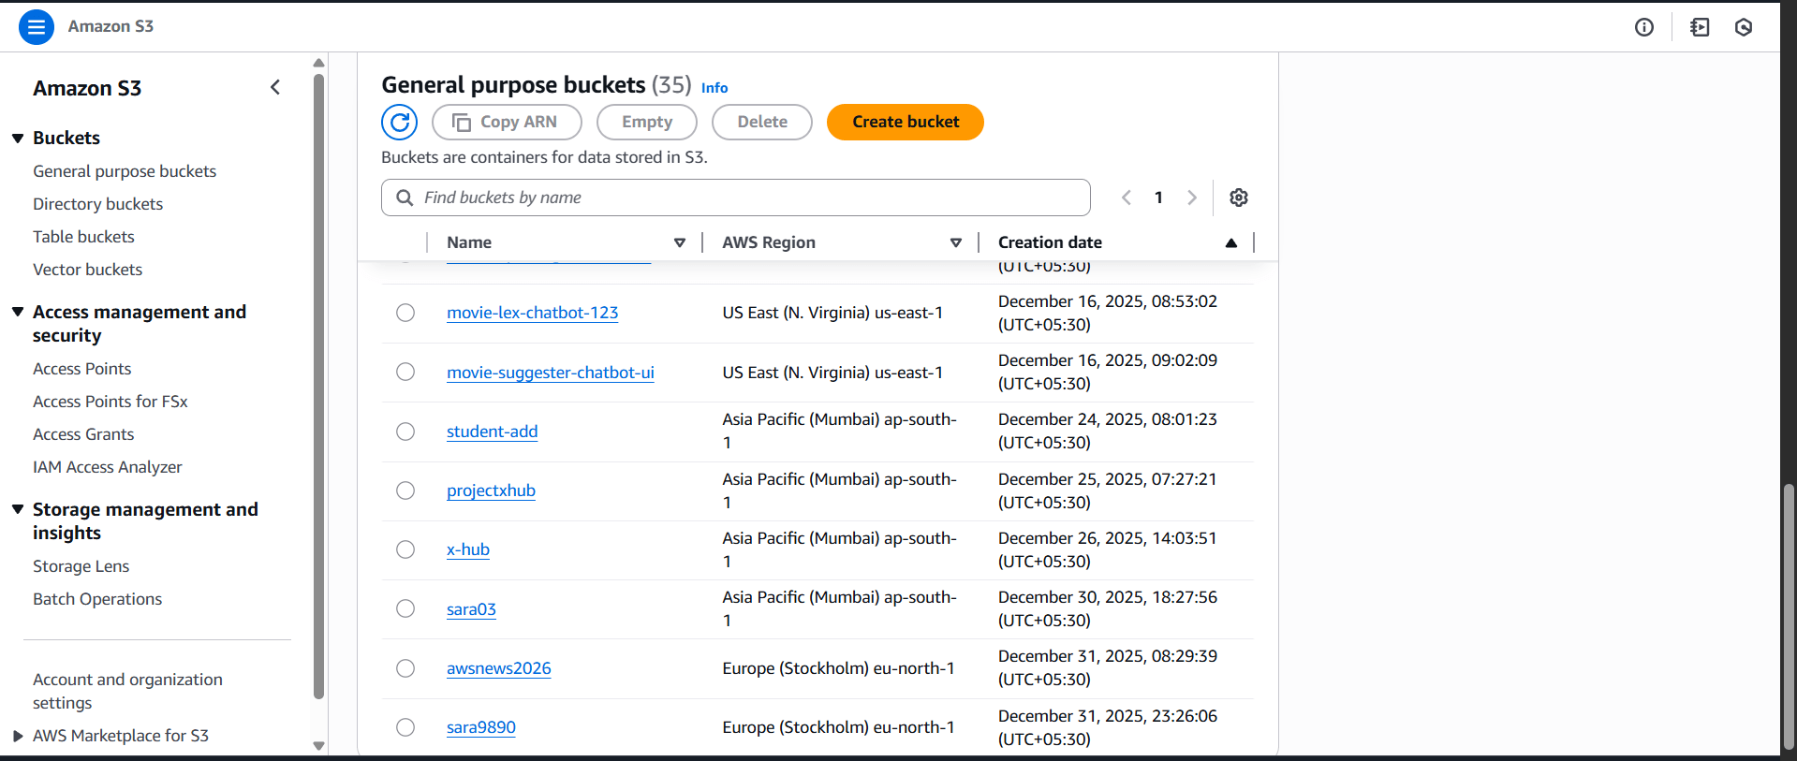Open the projectxhub bucket link
The width and height of the screenshot is (1797, 761).
pos(492,490)
